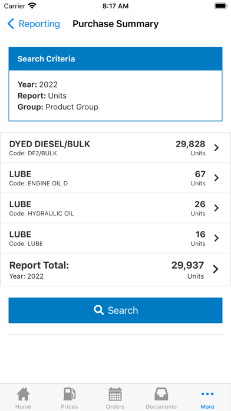Image resolution: width=231 pixels, height=411 pixels.
Task: Open Prices via the gas pump icon
Action: point(70,394)
